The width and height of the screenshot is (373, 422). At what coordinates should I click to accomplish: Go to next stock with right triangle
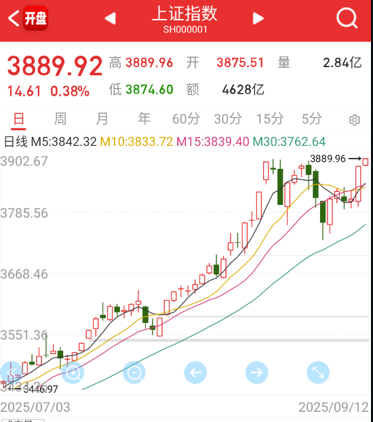point(258,18)
